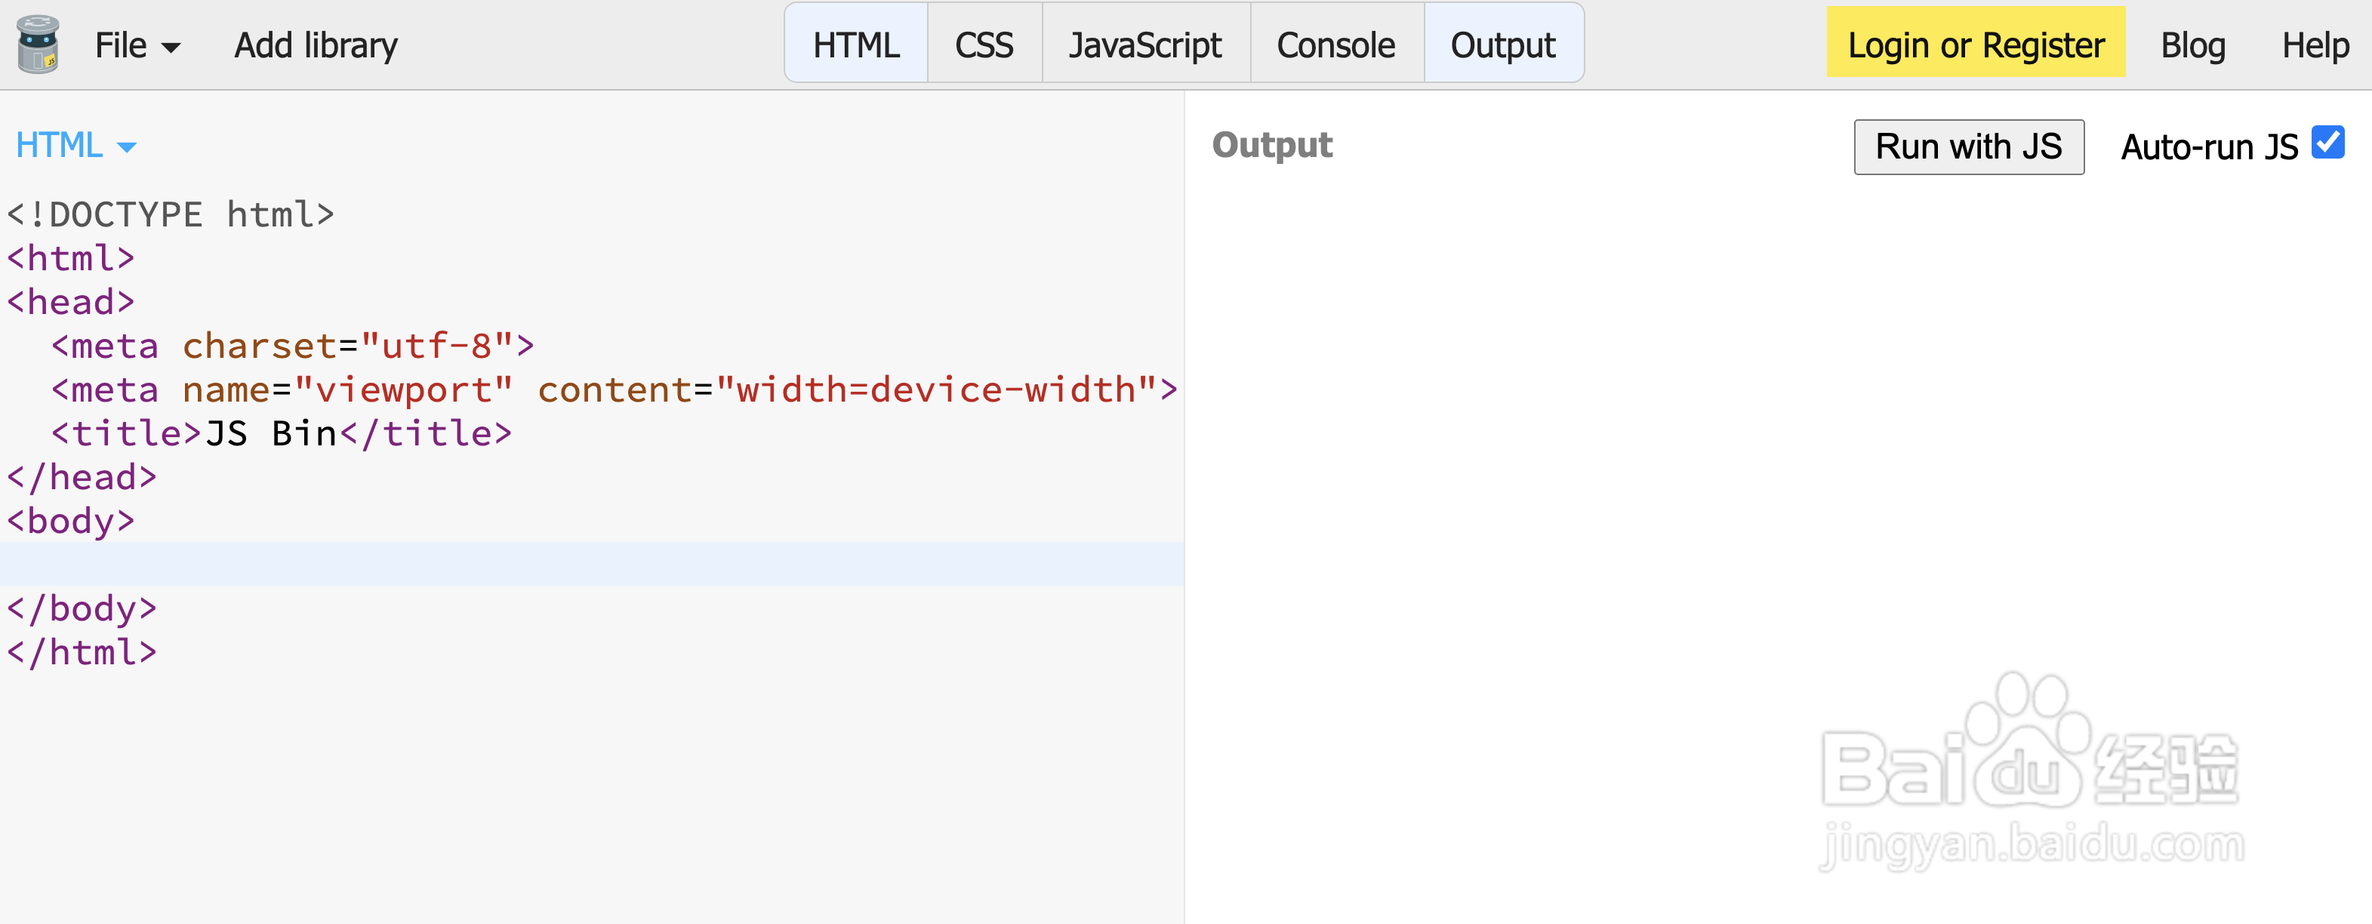Image resolution: width=2372 pixels, height=924 pixels.
Task: Click the closing html tag line
Action: (x=82, y=652)
